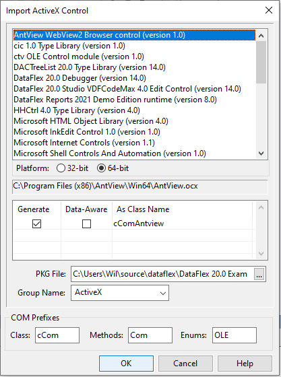The width and height of the screenshot is (281, 377).
Task: Open the Group Name ActiveX dropdown
Action: [120, 293]
